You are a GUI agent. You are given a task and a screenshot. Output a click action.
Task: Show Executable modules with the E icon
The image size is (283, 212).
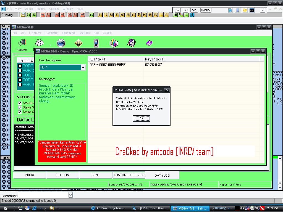106,15
